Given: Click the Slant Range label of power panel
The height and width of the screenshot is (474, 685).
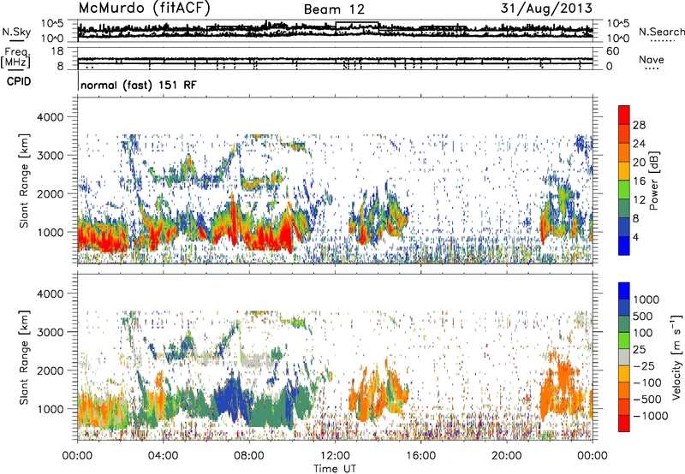Looking at the screenshot, I should coord(24,181).
